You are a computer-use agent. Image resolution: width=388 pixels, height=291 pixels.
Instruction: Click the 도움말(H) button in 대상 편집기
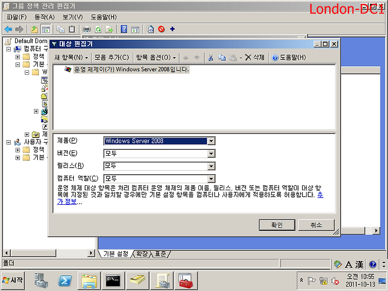click(289, 58)
